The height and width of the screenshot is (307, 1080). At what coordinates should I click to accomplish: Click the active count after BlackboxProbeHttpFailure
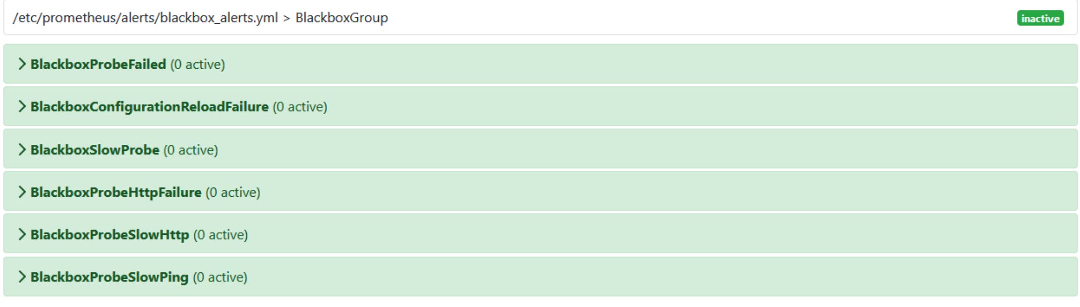[x=233, y=193]
